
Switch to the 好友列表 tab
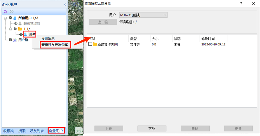pos(37,131)
